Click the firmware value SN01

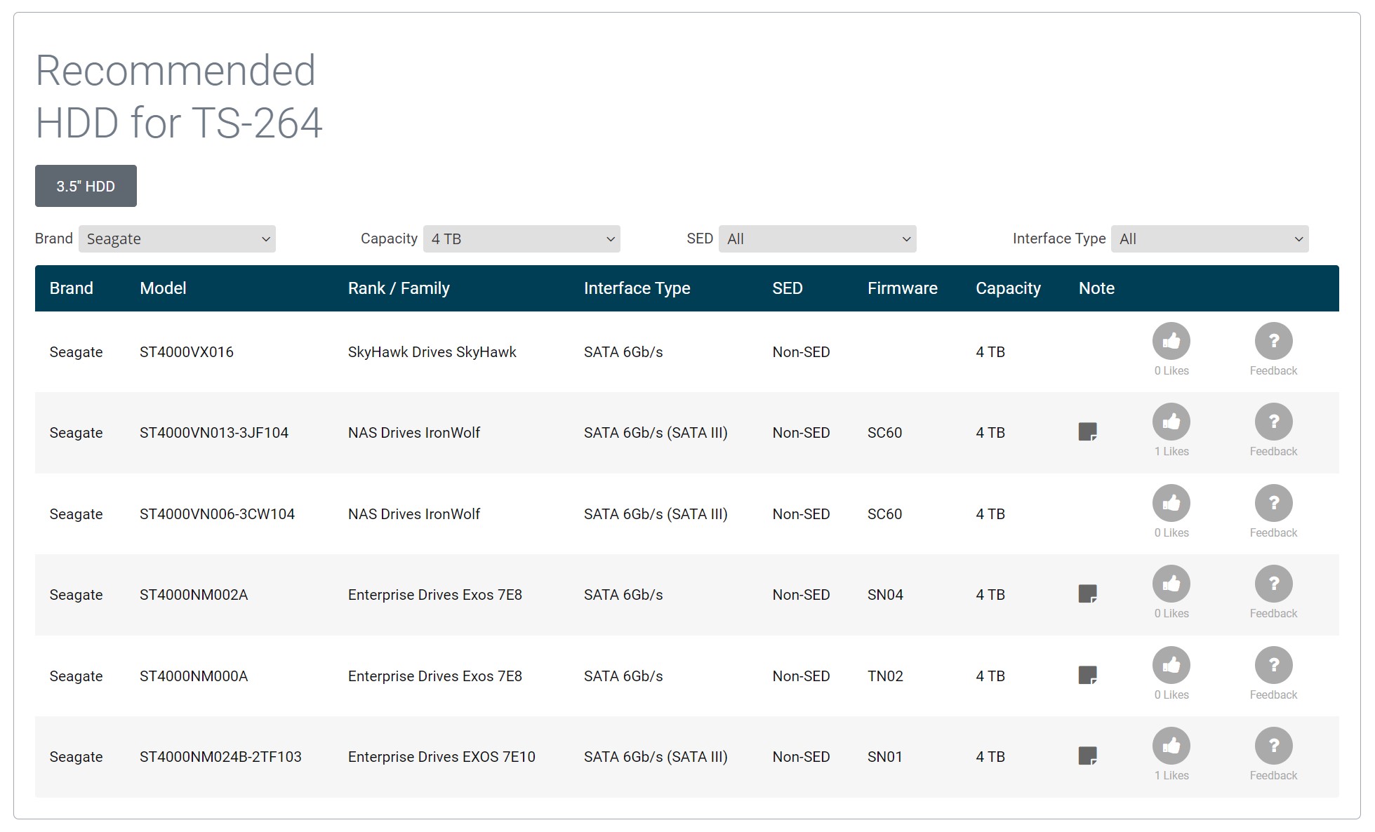pyautogui.click(x=884, y=757)
